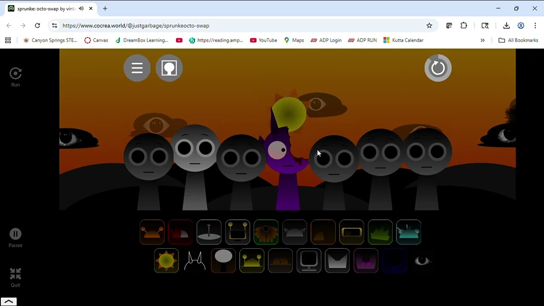The image size is (544, 306).
Task: Open the Canvas bookmark
Action: [x=96, y=40]
